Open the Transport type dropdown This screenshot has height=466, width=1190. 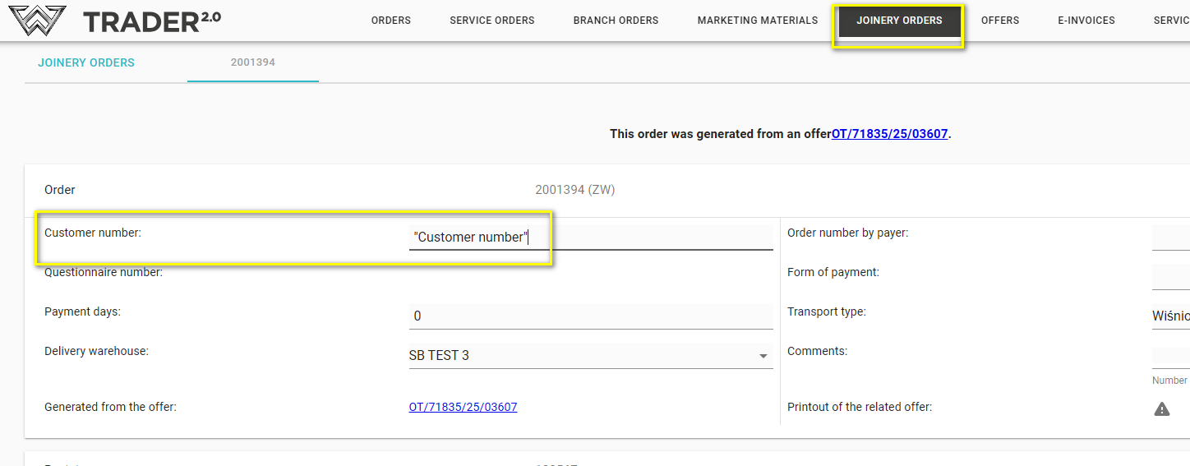(1170, 316)
